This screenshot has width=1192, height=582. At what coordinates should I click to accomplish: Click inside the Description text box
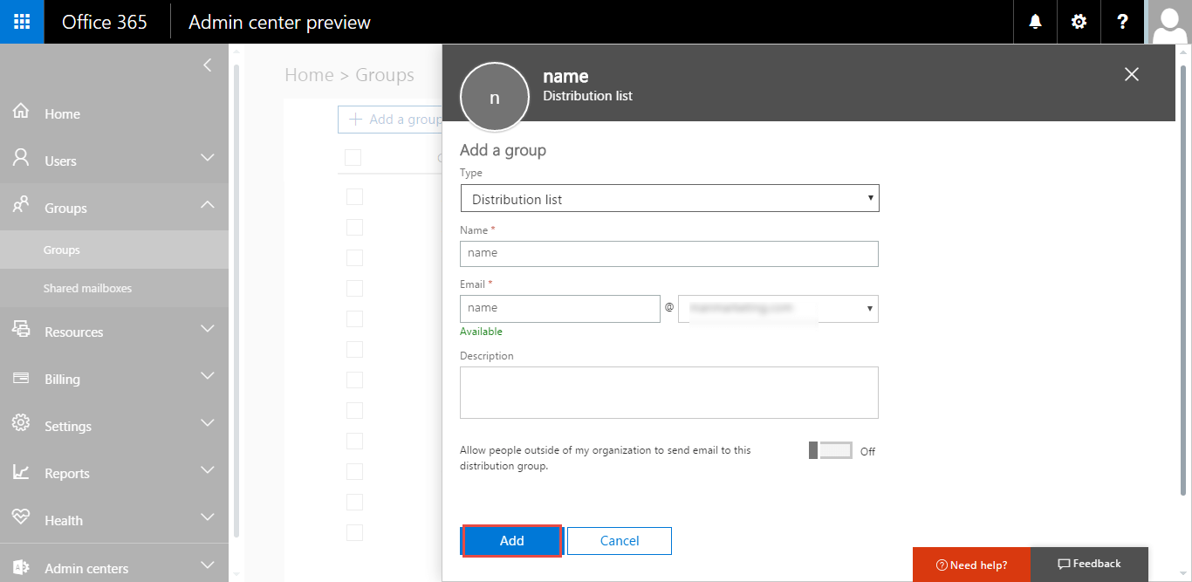point(668,392)
